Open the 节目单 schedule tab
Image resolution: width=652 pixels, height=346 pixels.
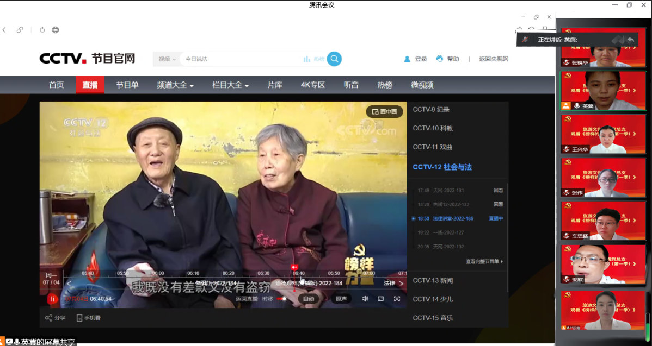click(x=127, y=85)
